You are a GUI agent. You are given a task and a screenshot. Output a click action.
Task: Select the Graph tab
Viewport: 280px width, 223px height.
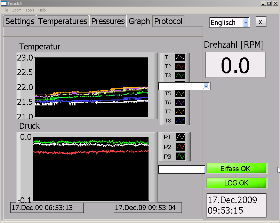coord(139,21)
